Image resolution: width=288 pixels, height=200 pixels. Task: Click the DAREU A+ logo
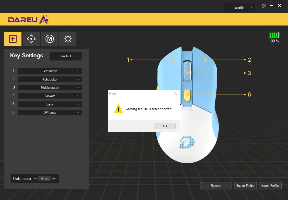28,19
